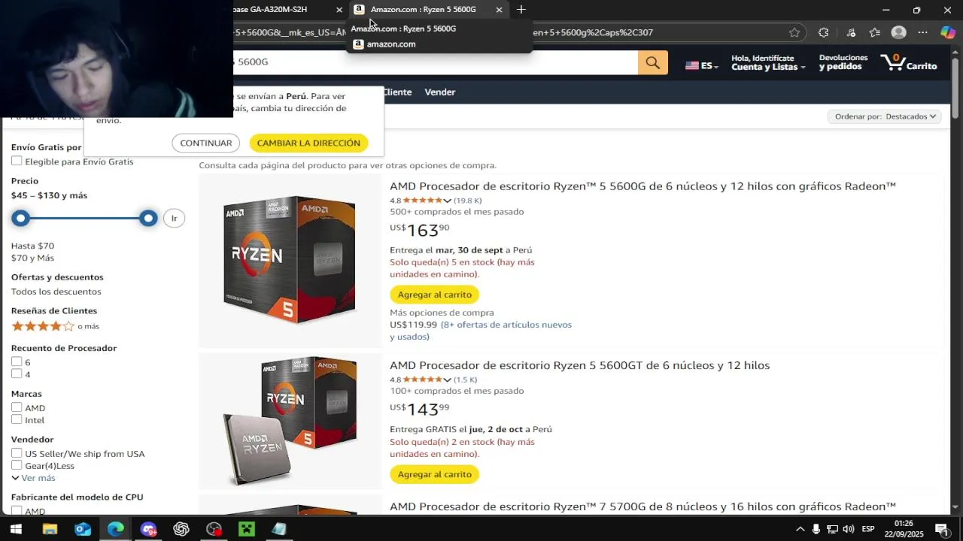Open the Ordenar por Destacados dropdown

885,116
